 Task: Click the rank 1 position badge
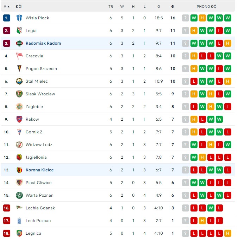tap(7, 18)
